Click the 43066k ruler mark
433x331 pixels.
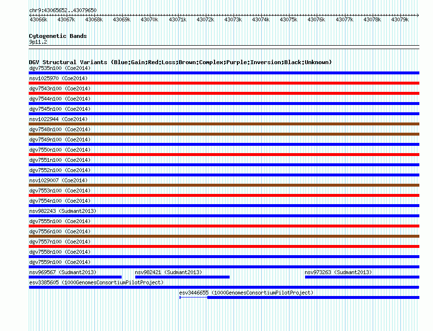pos(38,19)
